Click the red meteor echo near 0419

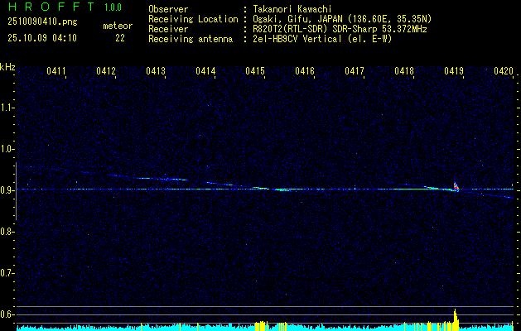tap(455, 185)
